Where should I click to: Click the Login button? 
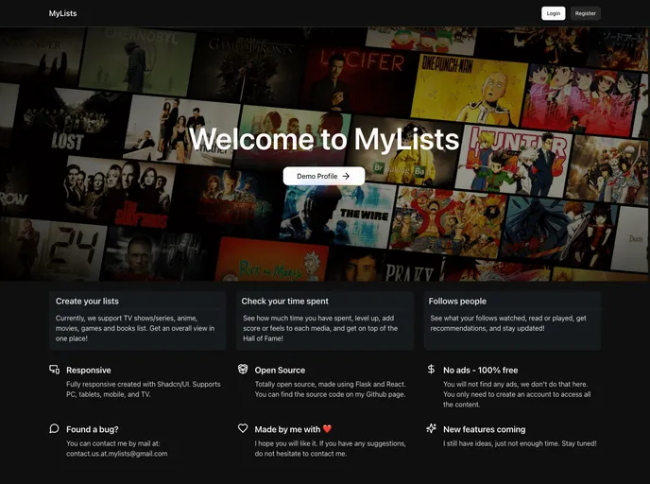tap(553, 13)
